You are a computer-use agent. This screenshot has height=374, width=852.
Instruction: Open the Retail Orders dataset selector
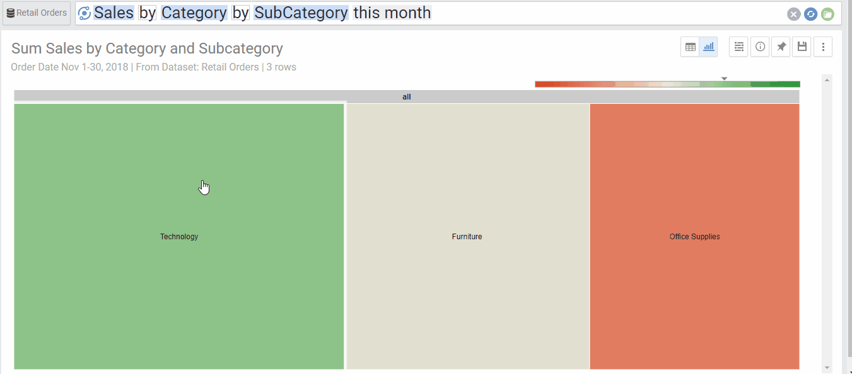click(37, 13)
